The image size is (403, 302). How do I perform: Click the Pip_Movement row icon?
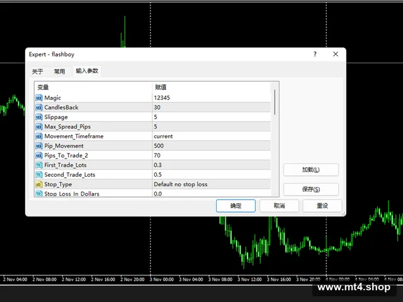[39, 146]
